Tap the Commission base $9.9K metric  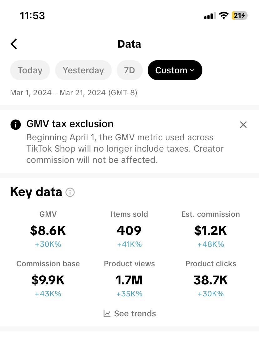pyautogui.click(x=48, y=280)
